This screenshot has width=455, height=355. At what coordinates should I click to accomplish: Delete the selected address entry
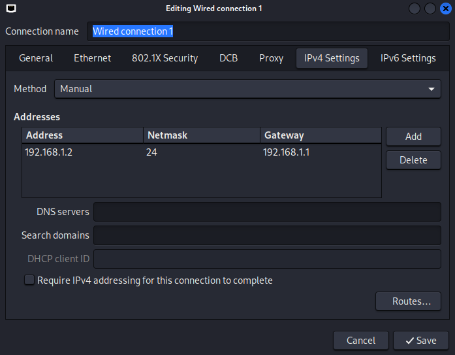point(413,160)
